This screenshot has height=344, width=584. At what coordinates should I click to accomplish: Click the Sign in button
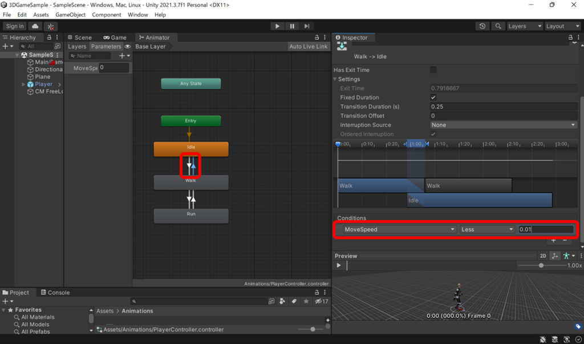point(14,26)
